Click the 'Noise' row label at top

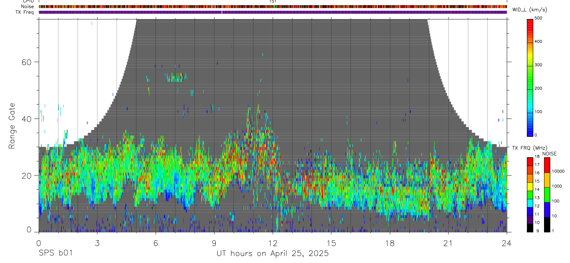(28, 6)
